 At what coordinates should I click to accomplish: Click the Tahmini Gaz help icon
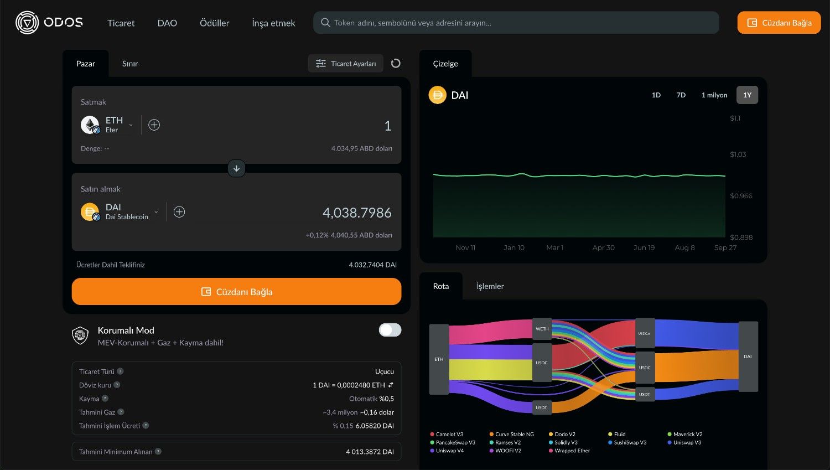(x=121, y=412)
